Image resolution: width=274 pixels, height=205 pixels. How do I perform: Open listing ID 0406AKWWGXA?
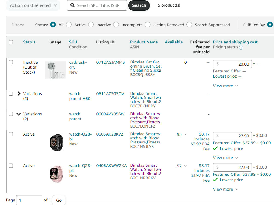coord(112,166)
